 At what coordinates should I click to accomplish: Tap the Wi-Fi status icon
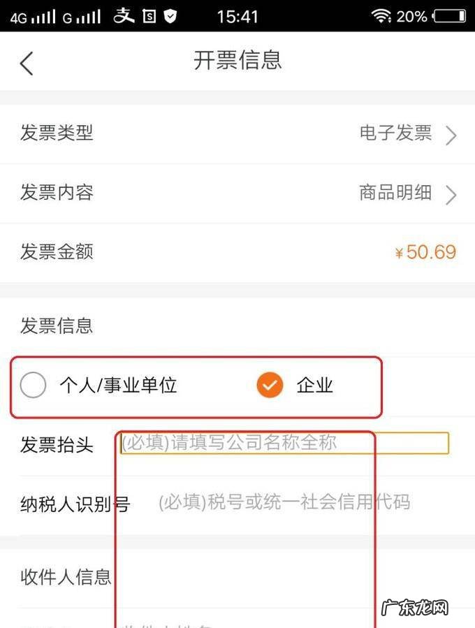coord(381,16)
